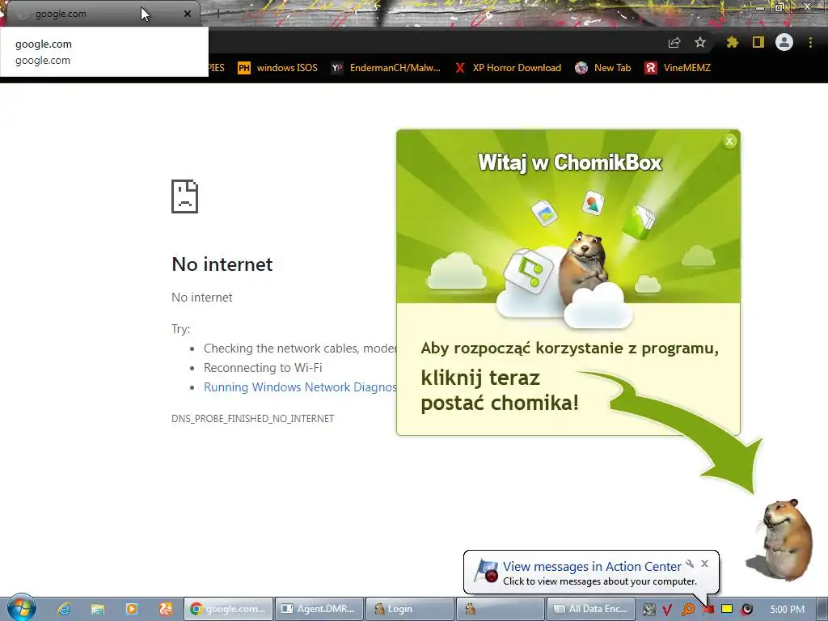This screenshot has width=828, height=621.
Task: Open the Chrome three-dot menu
Action: pyautogui.click(x=810, y=42)
